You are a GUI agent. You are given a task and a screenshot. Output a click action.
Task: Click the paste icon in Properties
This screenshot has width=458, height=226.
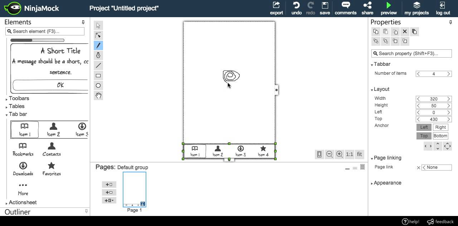[x=385, y=31]
